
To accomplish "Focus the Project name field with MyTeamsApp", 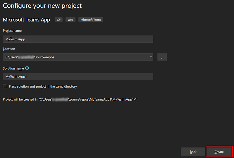I will tap(78, 39).
